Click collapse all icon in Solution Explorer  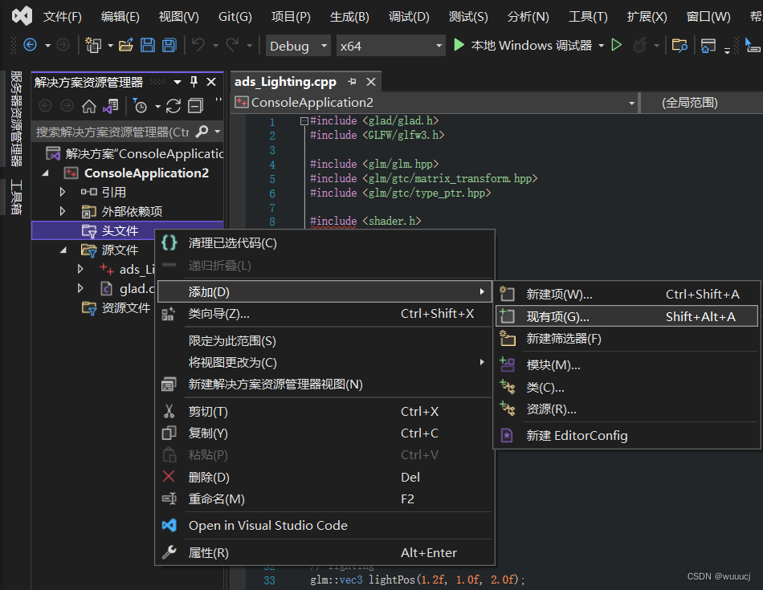tap(196, 105)
